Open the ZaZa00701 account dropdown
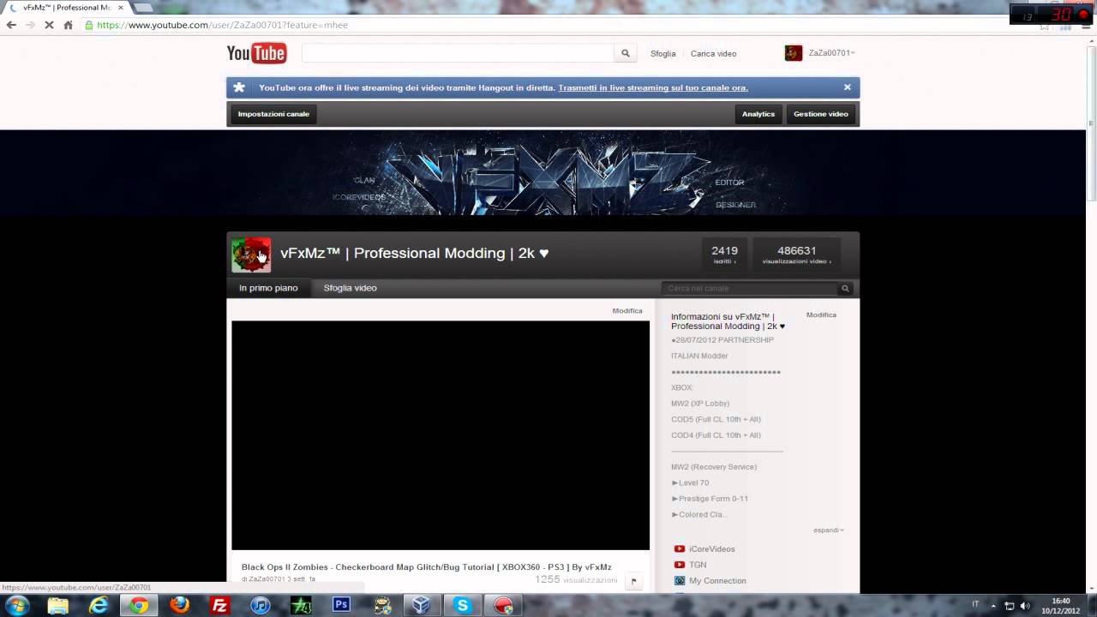 [831, 53]
